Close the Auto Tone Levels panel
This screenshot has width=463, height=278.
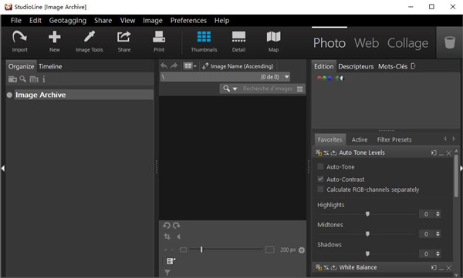click(449, 153)
